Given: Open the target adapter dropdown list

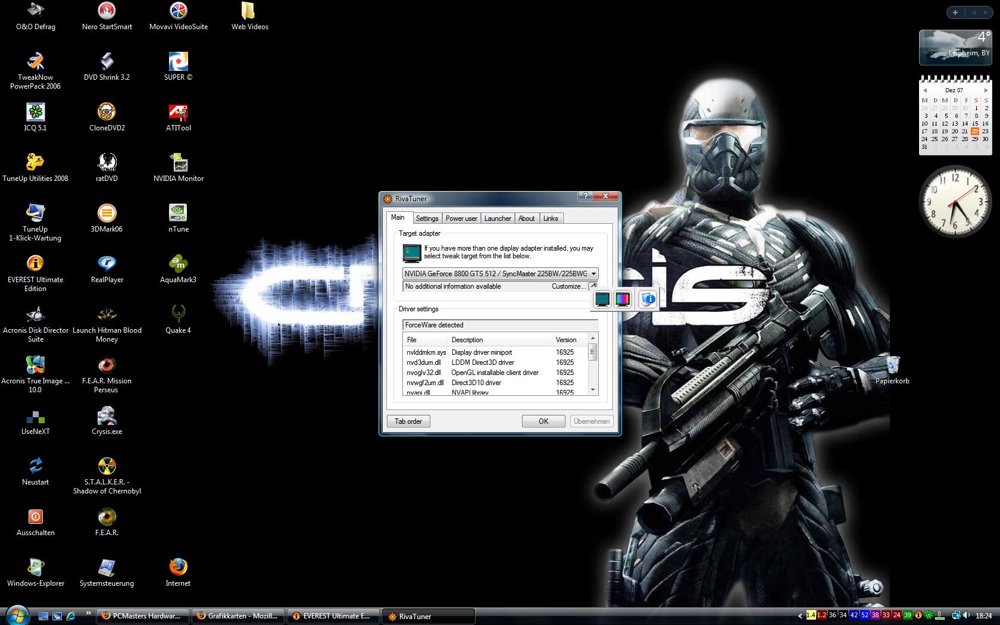Looking at the screenshot, I should click(x=500, y=274).
